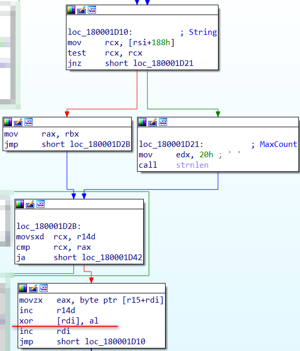This screenshot has height=351, width=300.
Task: Click node color icon in loc_180001D2B block
Action: coord(20,204)
